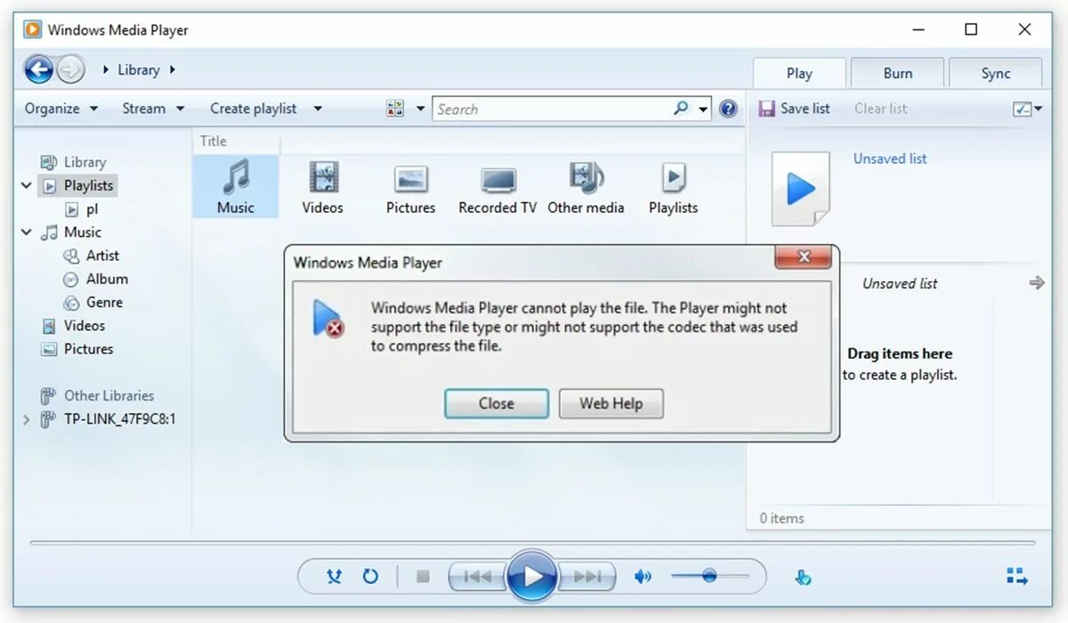The height and width of the screenshot is (623, 1068).
Task: Click the search magnifier icon
Action: pyautogui.click(x=681, y=109)
